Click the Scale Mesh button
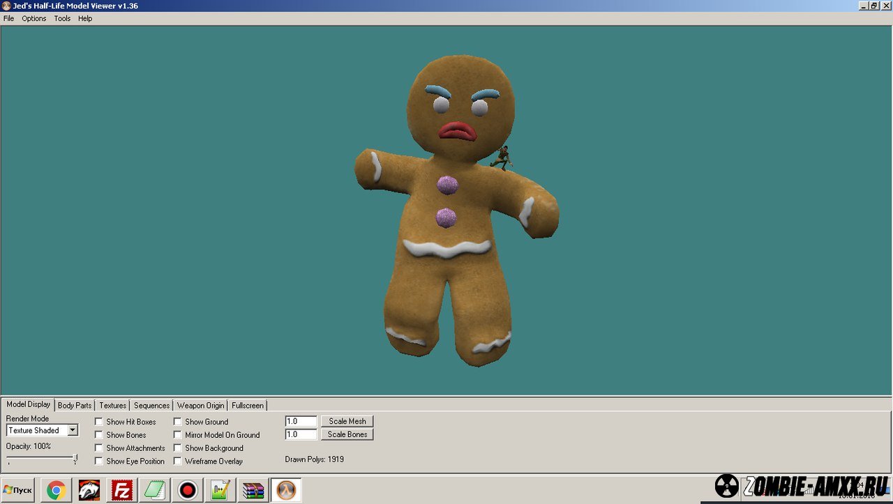The image size is (893, 504). pyautogui.click(x=347, y=422)
